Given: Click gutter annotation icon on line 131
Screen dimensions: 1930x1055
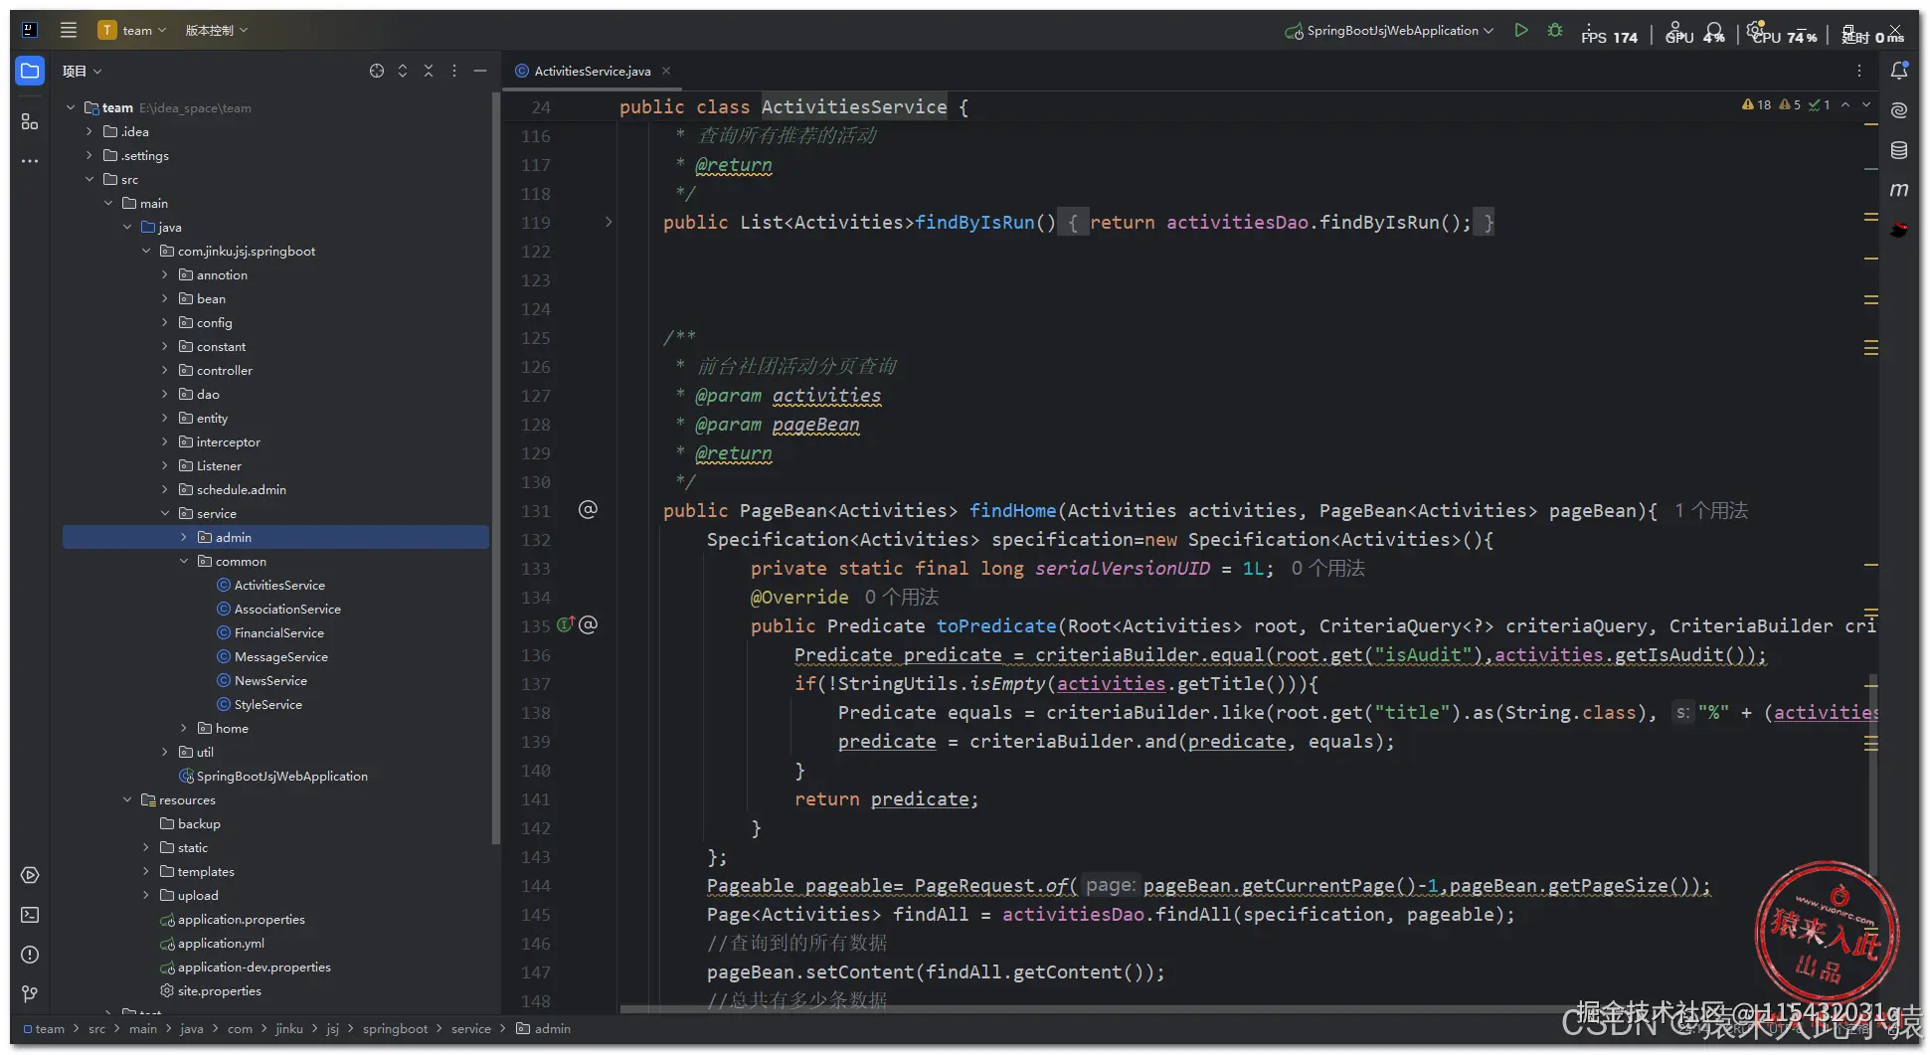Looking at the screenshot, I should click(588, 510).
